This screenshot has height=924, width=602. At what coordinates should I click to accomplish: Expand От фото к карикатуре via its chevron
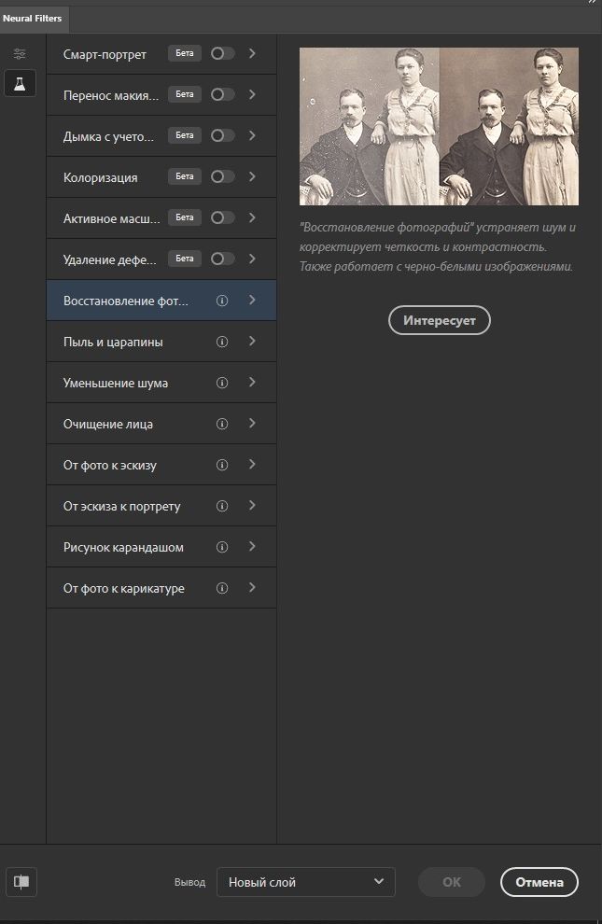point(252,587)
